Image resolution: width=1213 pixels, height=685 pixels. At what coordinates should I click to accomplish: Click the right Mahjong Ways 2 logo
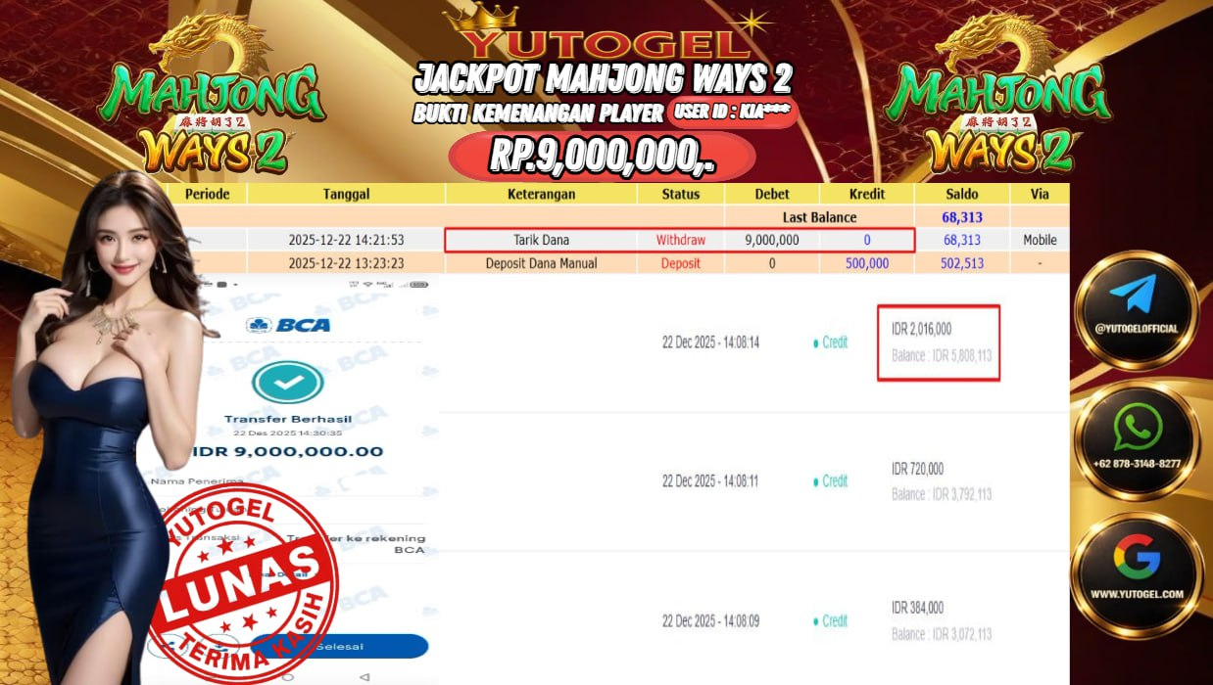[x=999, y=103]
